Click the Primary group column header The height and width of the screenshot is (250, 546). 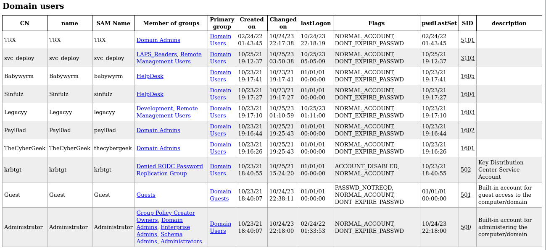click(x=222, y=23)
